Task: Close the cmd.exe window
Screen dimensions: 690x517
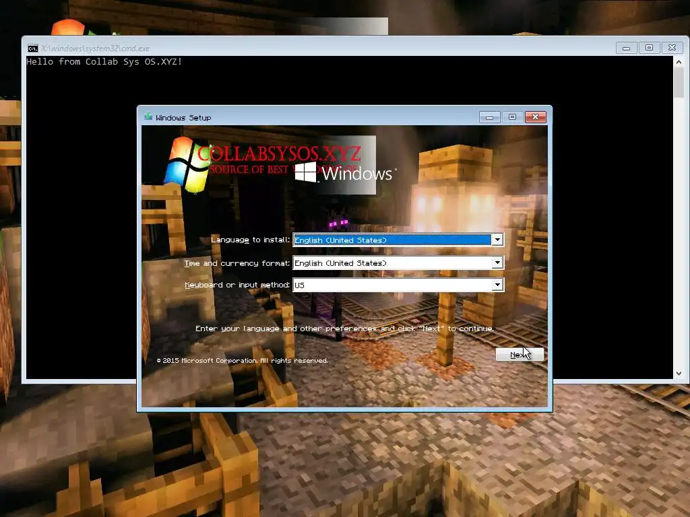Action: [x=672, y=48]
